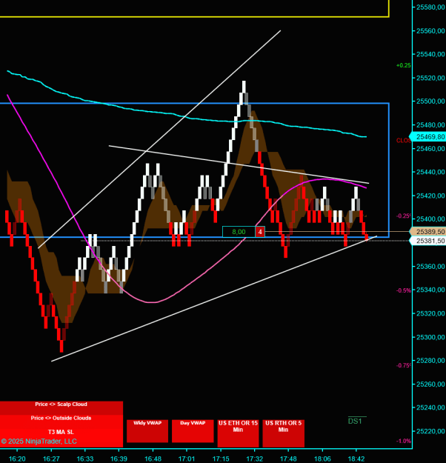
Task: Click the 25420,00 price axis label
Action: (x=430, y=196)
